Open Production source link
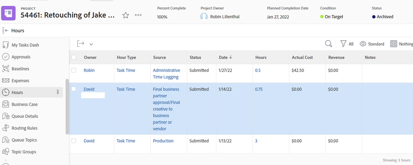Screen dimensions: 413x165 (x=163, y=141)
